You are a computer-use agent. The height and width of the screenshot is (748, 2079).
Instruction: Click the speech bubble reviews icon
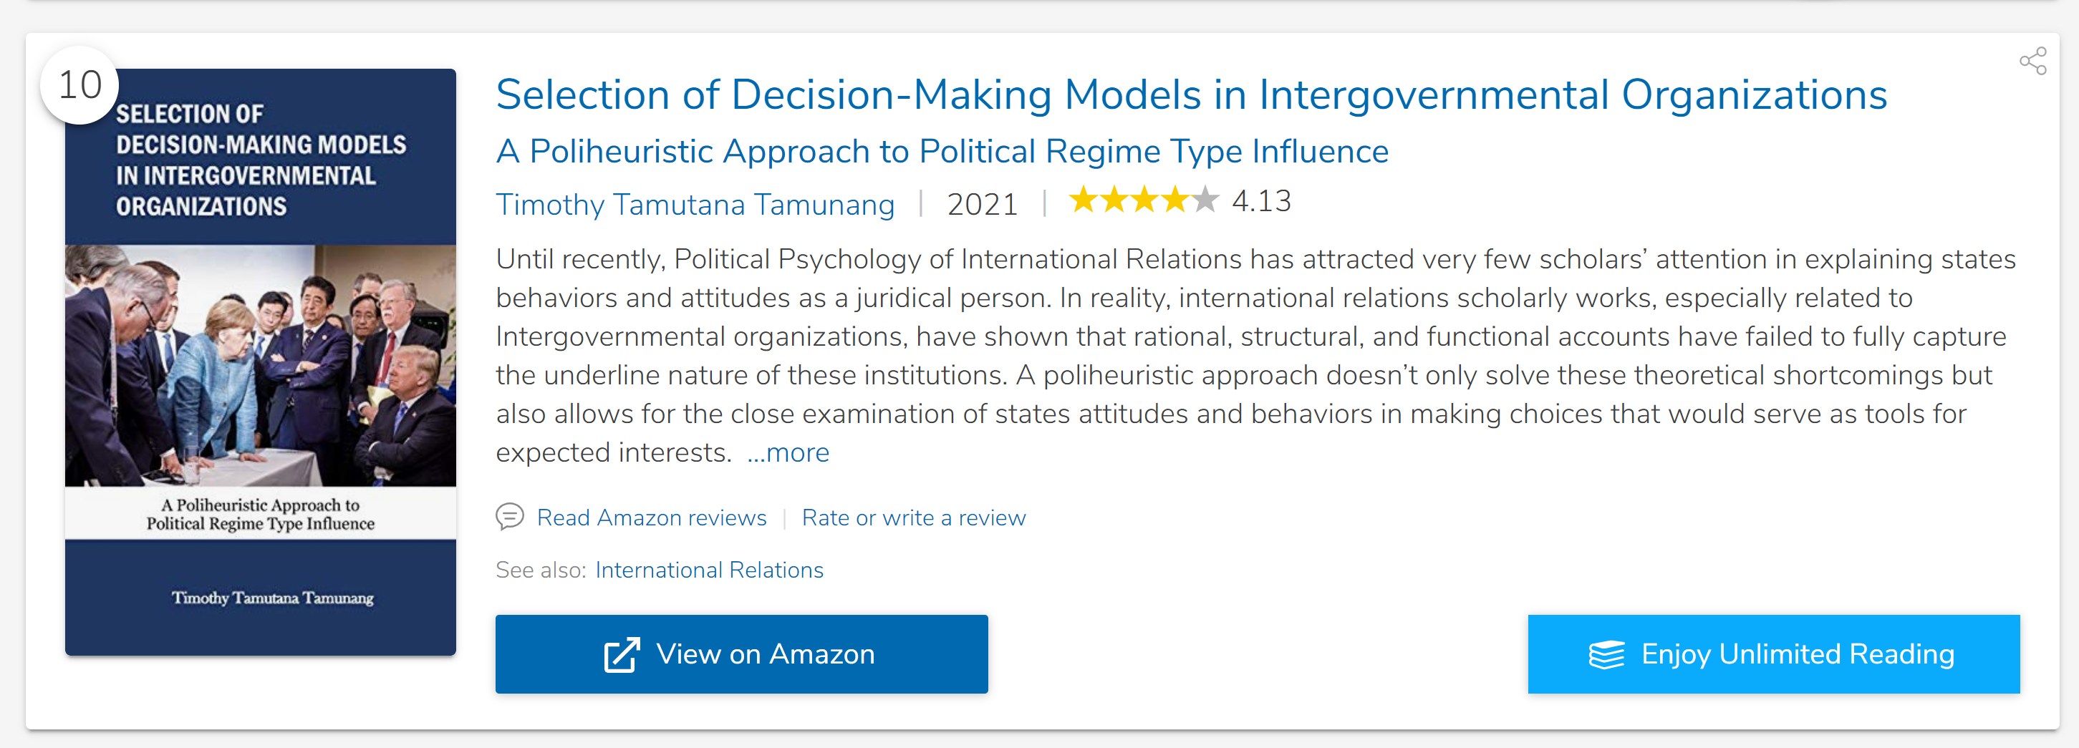coord(509,516)
